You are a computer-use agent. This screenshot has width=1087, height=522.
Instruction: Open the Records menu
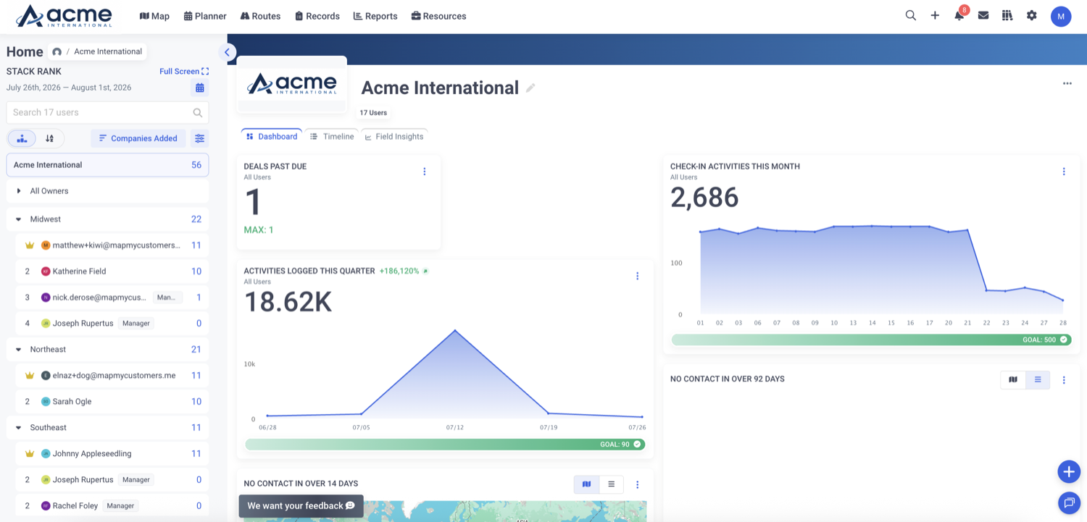(317, 16)
